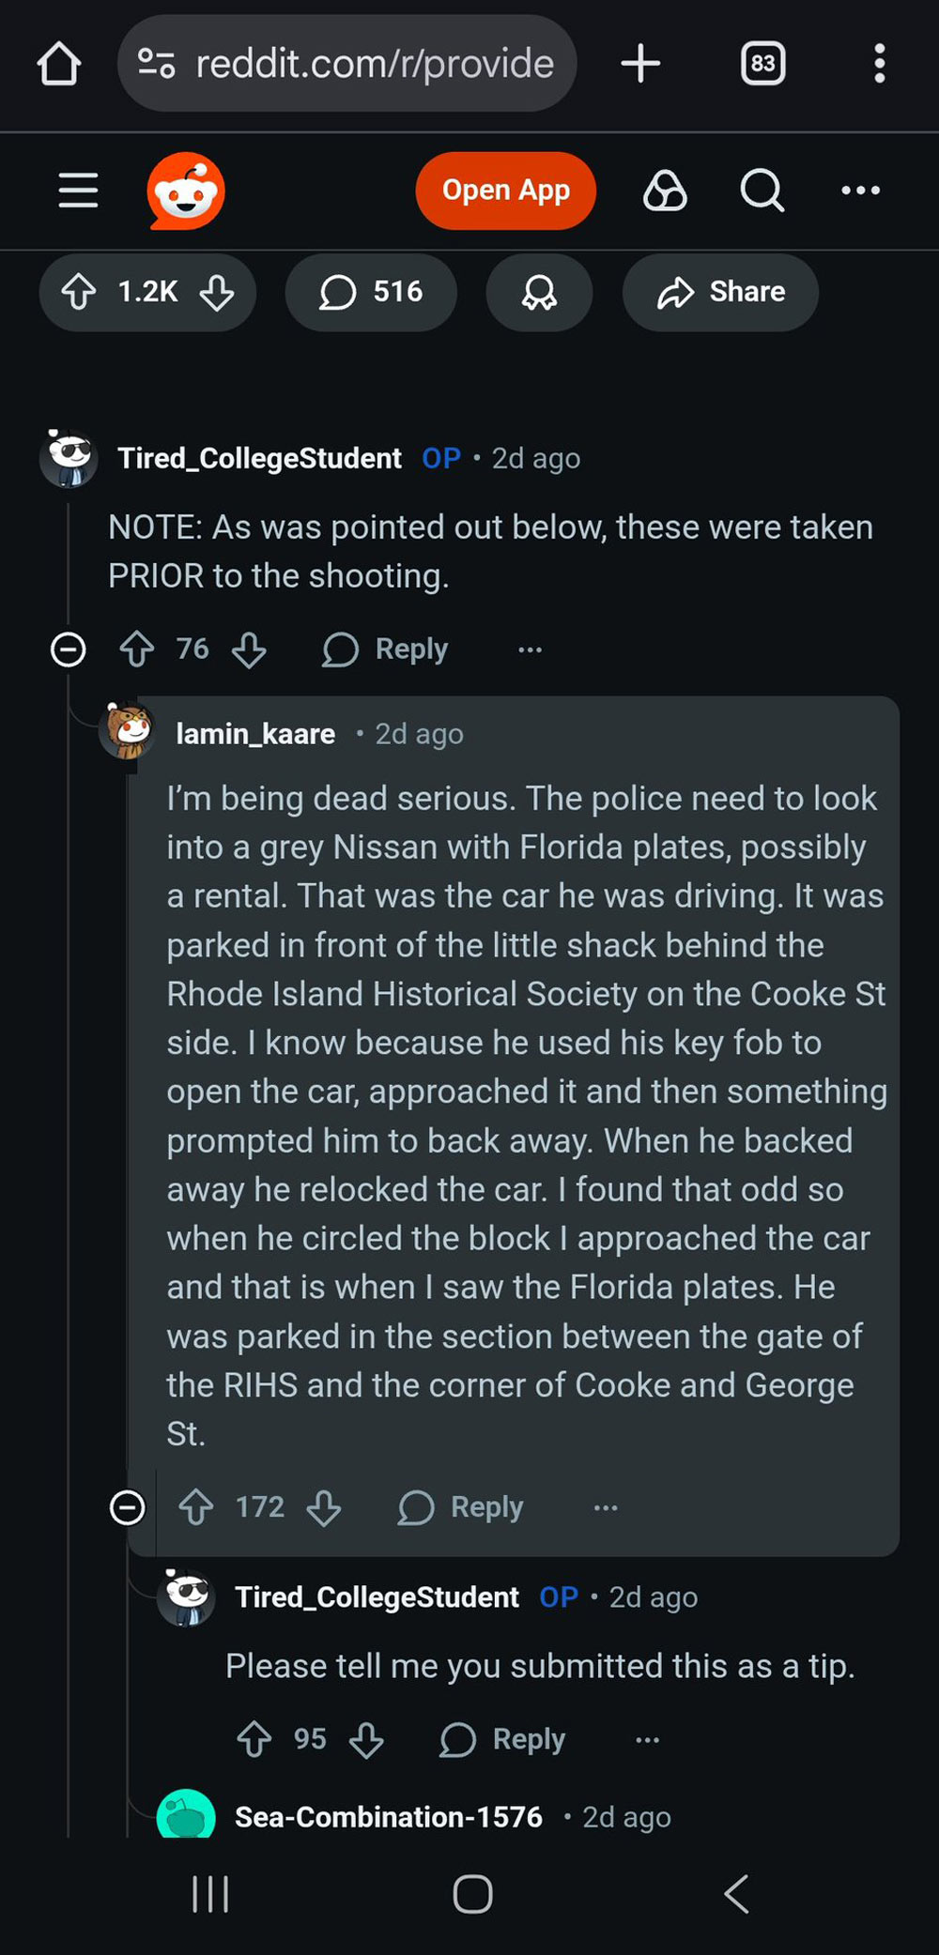Reply to Iamin_kaare's comment

click(461, 1507)
